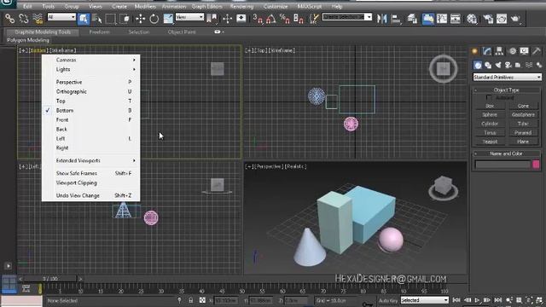Click the Render Production teapot icon
The height and width of the screenshot is (307, 546).
click(x=515, y=19)
